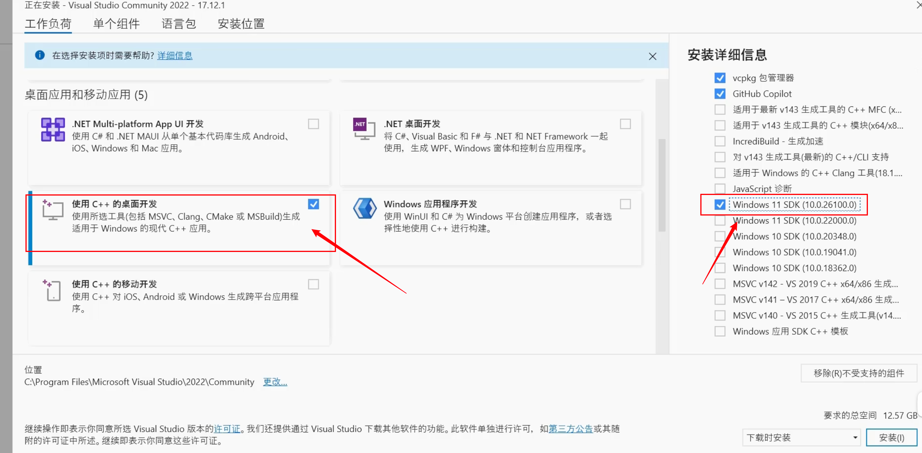This screenshot has width=922, height=453.
Task: Open the 详细信息 help link
Action: (x=175, y=56)
